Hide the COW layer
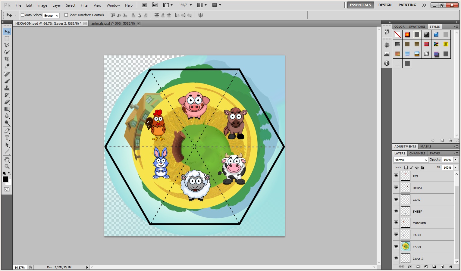This screenshot has height=271, width=461. 396,199
